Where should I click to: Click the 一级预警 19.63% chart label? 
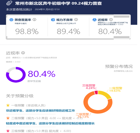click(115, 89)
